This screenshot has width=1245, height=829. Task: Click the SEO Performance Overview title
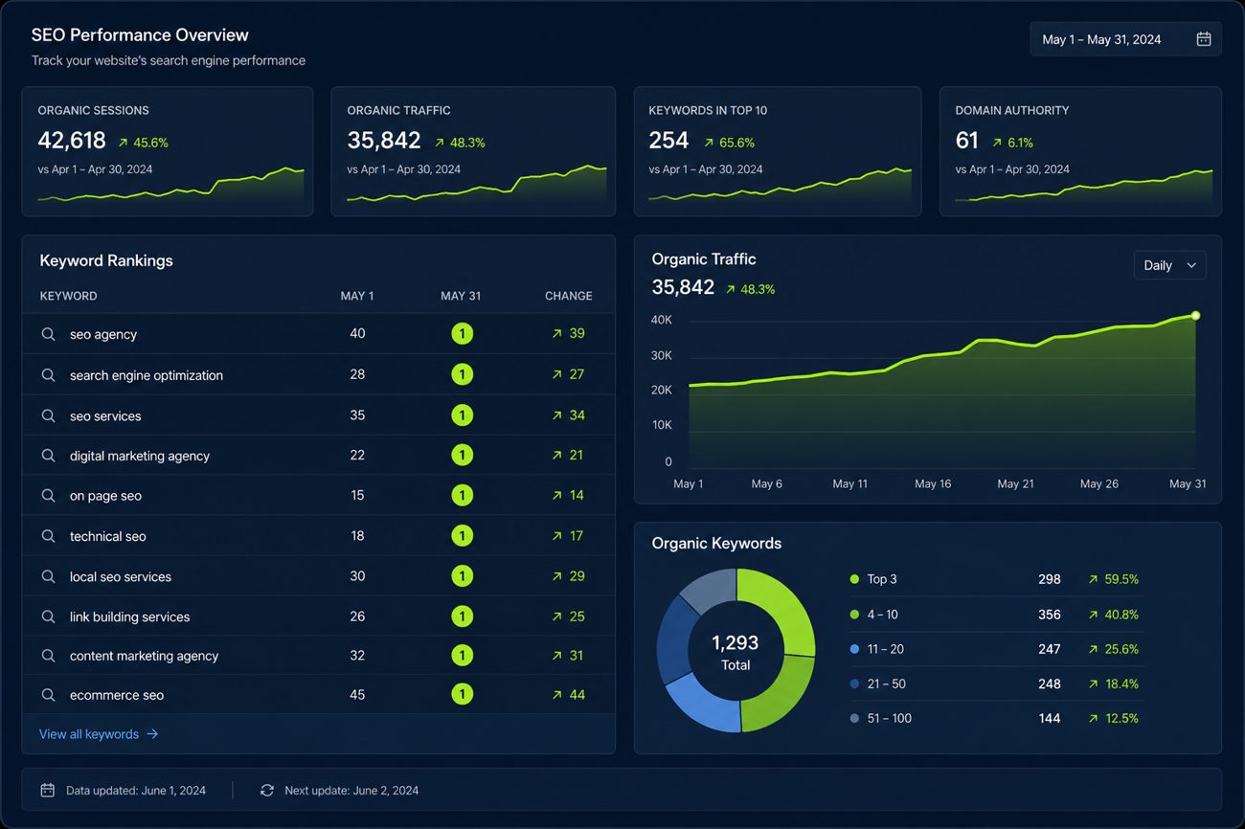coord(140,35)
